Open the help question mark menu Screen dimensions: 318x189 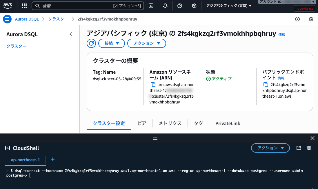pyautogui.click(x=180, y=6)
